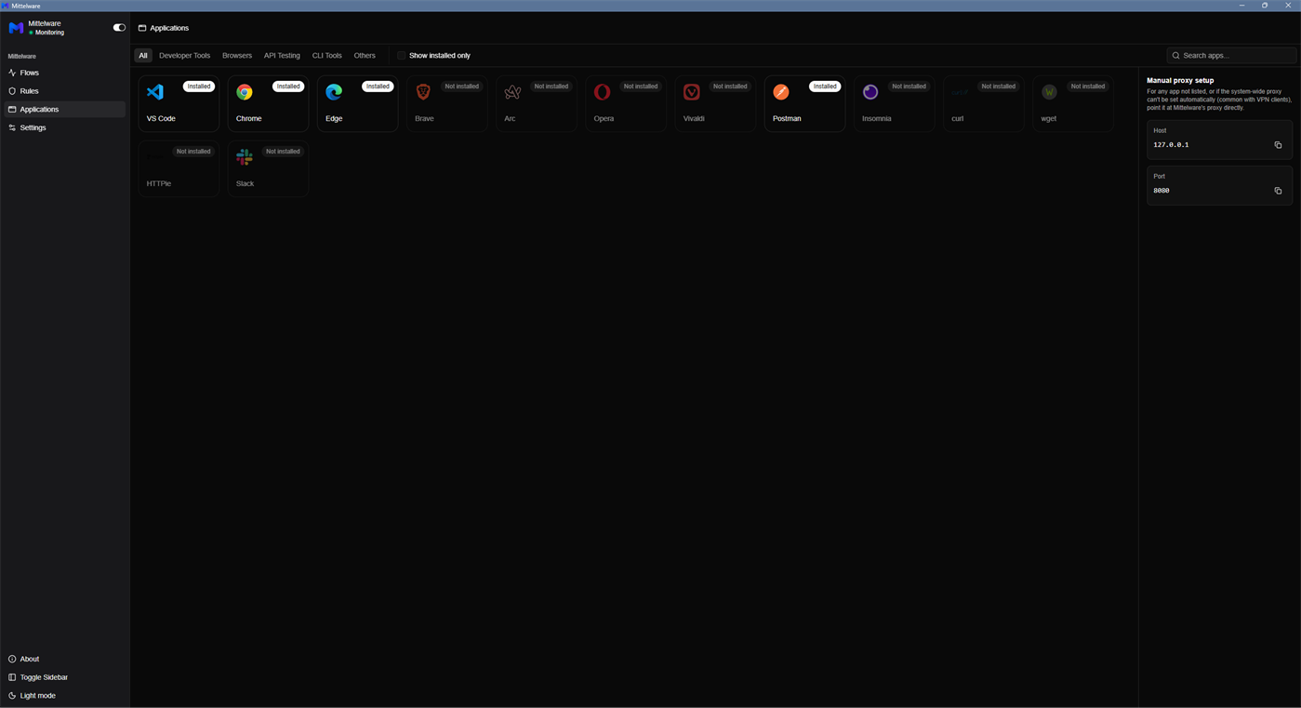Open the curl application card
1301x708 pixels.
tap(983, 103)
